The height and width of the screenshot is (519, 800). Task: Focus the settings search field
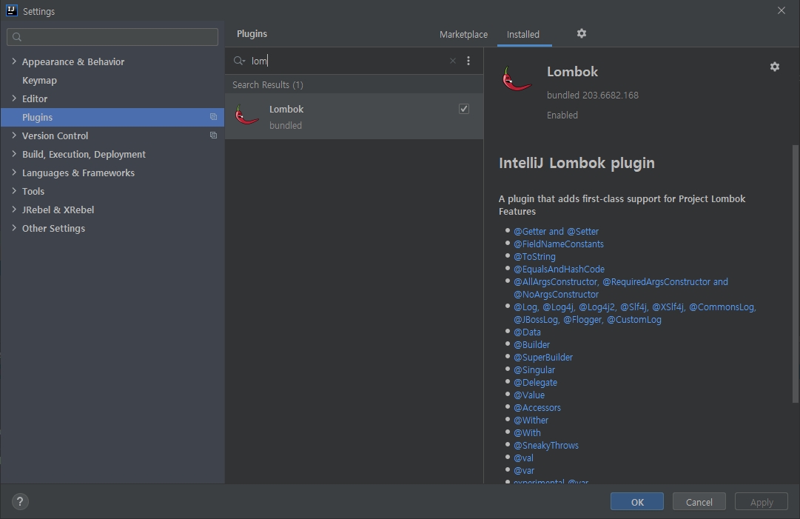coord(112,37)
